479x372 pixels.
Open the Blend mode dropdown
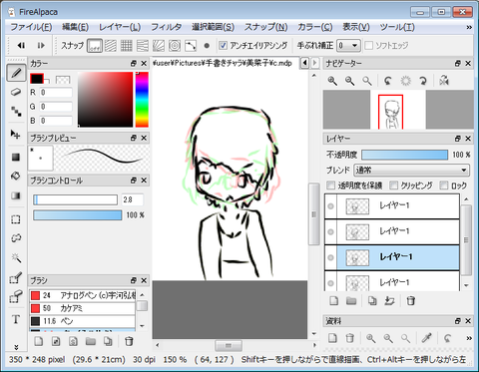click(411, 171)
